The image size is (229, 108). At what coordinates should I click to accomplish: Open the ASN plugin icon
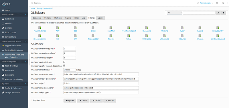[58, 27]
